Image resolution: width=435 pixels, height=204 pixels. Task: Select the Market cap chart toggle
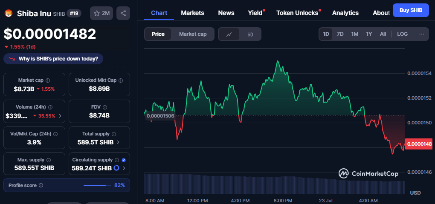[192, 34]
